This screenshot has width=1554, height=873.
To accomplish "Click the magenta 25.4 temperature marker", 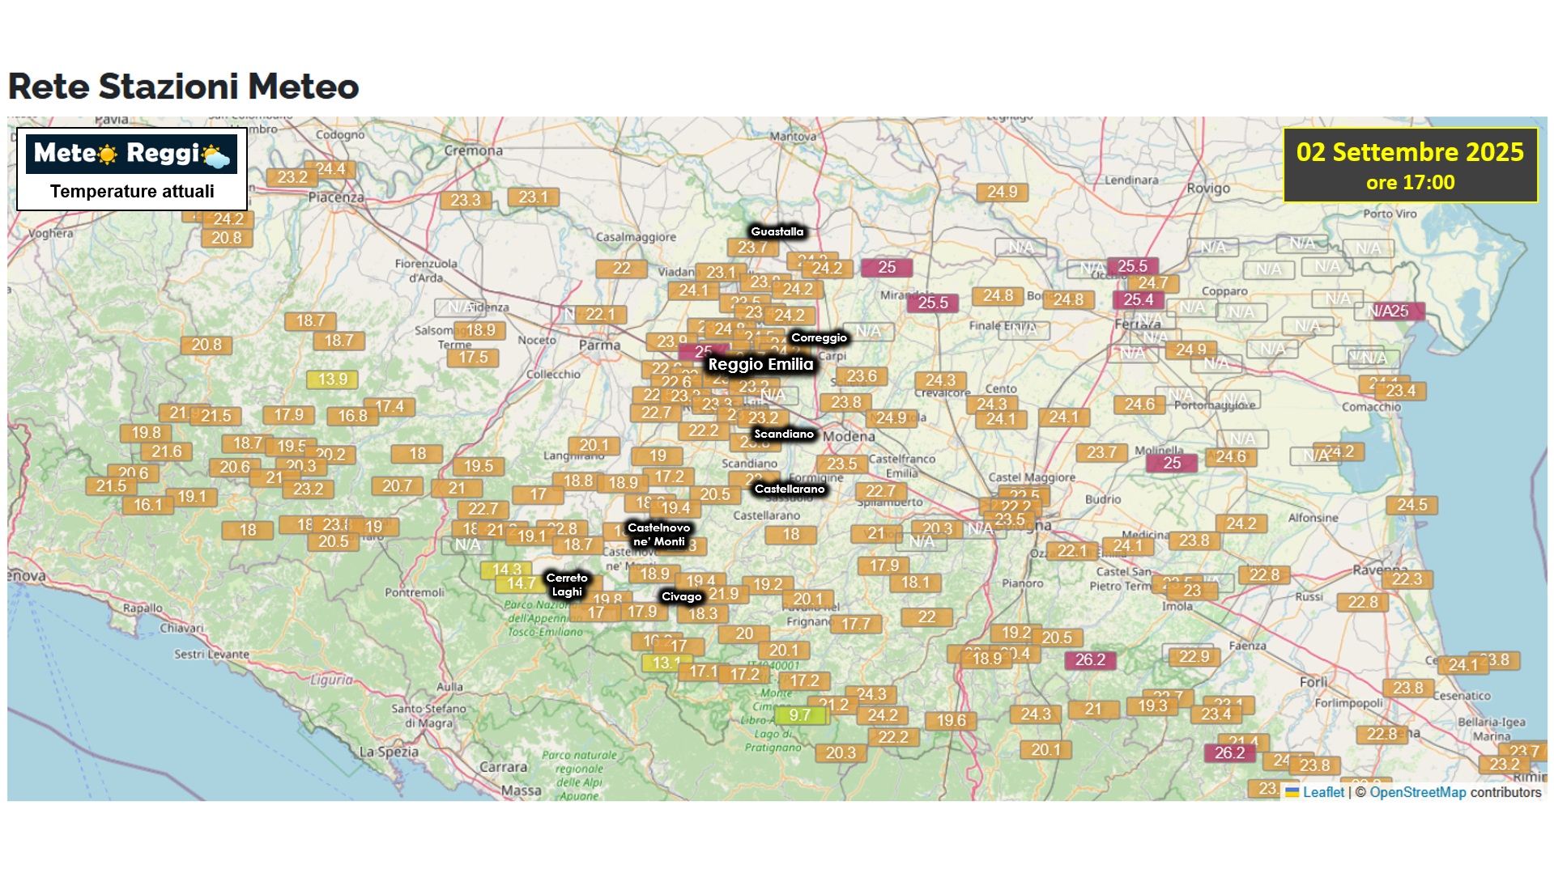I will click(x=1138, y=300).
